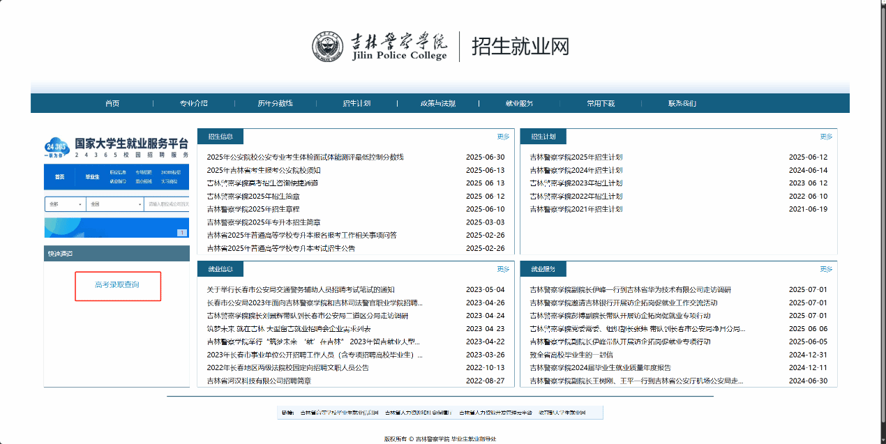Open 吉林警察学院2025年招生计划
886x444 pixels.
(576, 158)
